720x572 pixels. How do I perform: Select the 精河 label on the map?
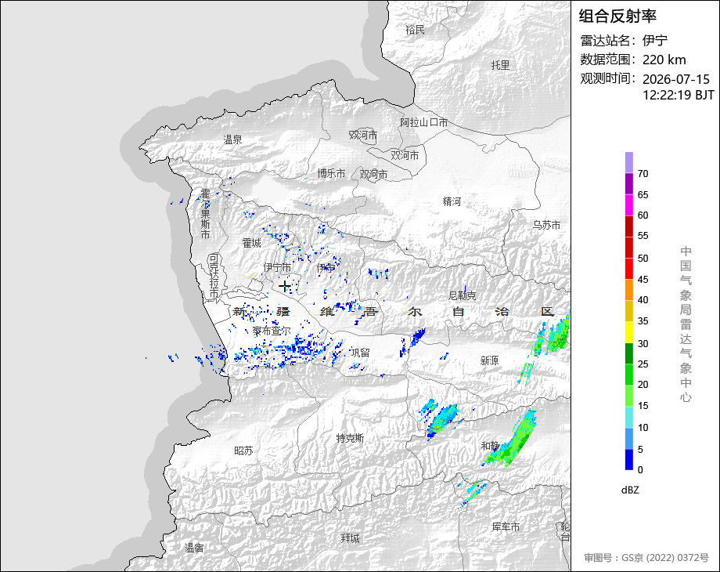pos(452,201)
